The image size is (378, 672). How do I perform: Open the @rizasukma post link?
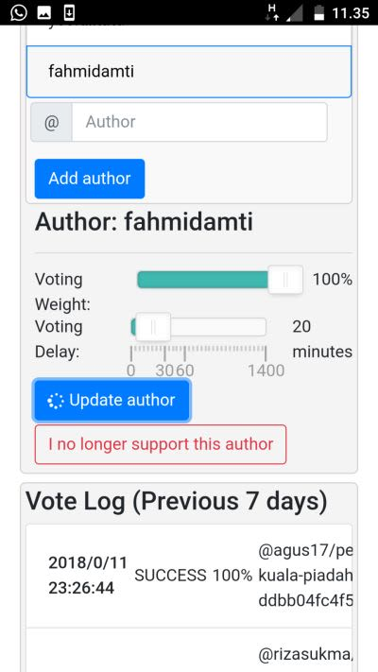coord(306,654)
